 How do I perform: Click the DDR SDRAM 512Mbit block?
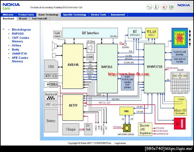pyautogui.click(x=180, y=60)
